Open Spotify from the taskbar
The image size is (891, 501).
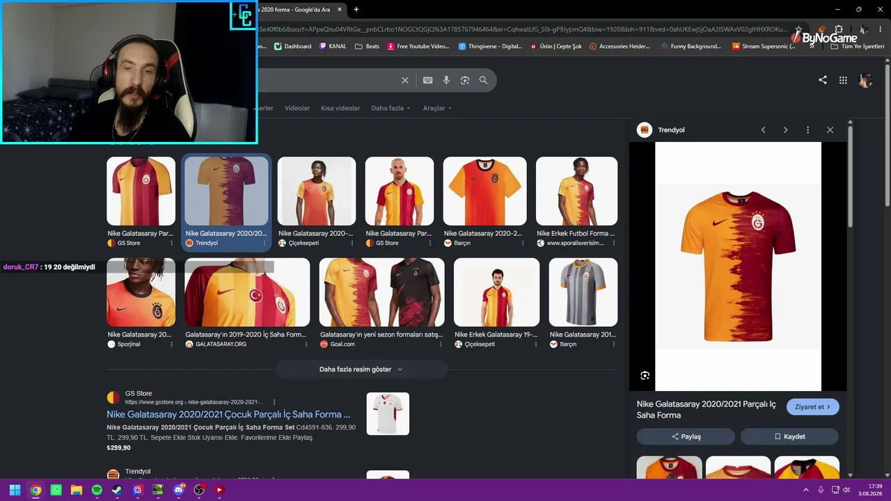click(97, 490)
